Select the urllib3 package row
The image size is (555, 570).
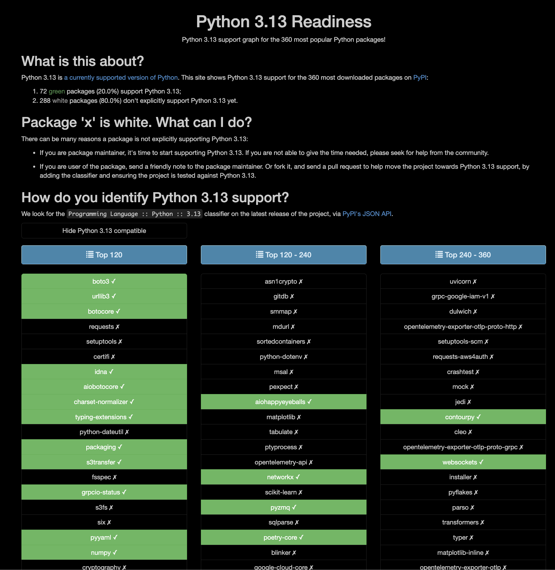104,296
